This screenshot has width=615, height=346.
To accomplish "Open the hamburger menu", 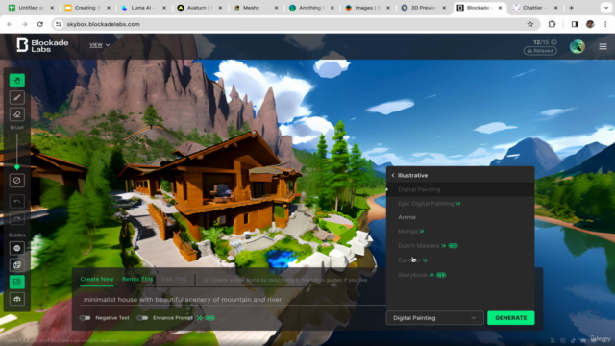I will (603, 47).
